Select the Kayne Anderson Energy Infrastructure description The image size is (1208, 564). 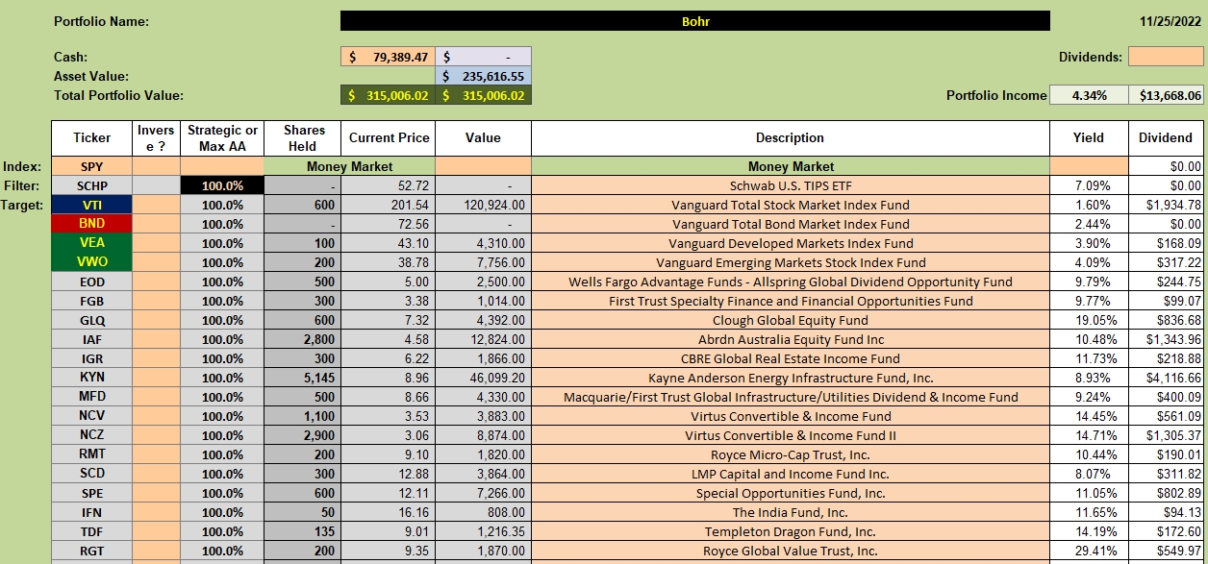[x=790, y=378]
